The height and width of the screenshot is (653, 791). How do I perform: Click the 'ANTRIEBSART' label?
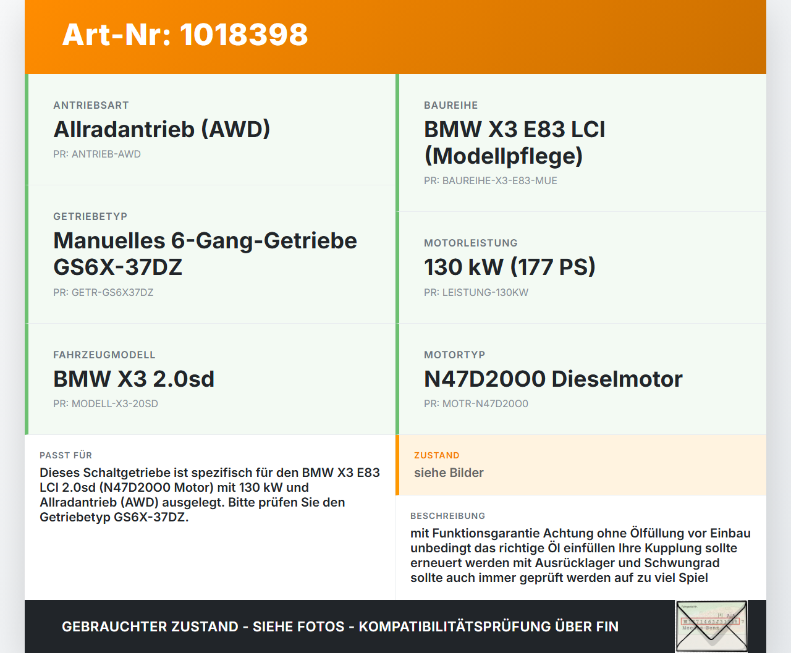click(91, 106)
